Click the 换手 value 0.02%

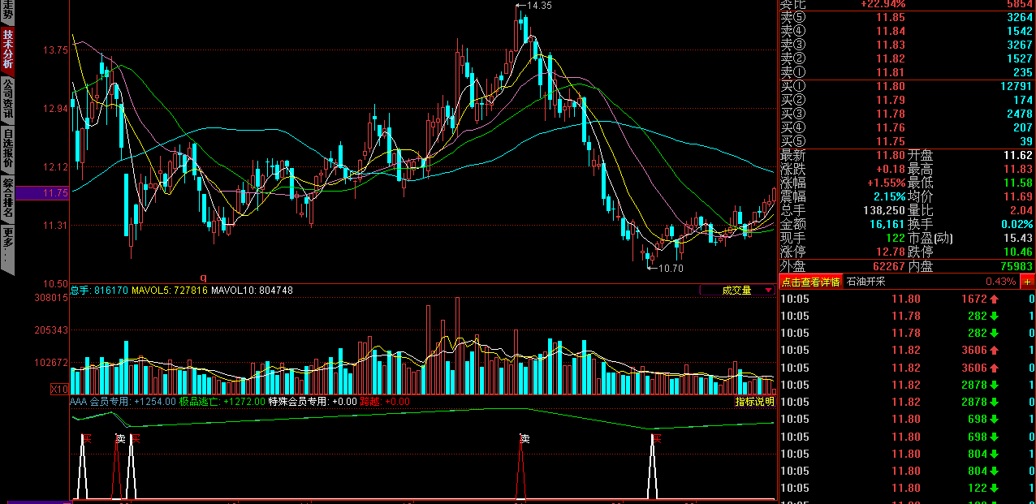click(1017, 224)
